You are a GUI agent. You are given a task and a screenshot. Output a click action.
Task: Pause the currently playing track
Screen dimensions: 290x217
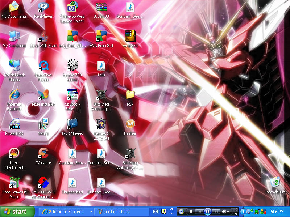(208, 212)
